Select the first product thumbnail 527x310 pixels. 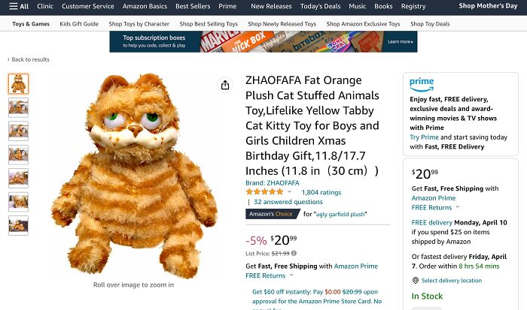18,83
